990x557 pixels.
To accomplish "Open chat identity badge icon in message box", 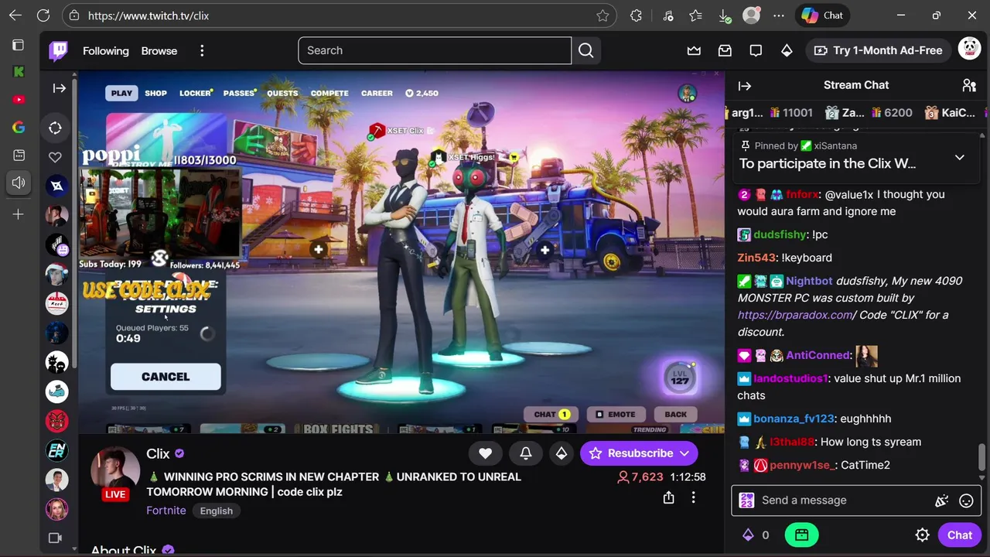I will pyautogui.click(x=746, y=501).
